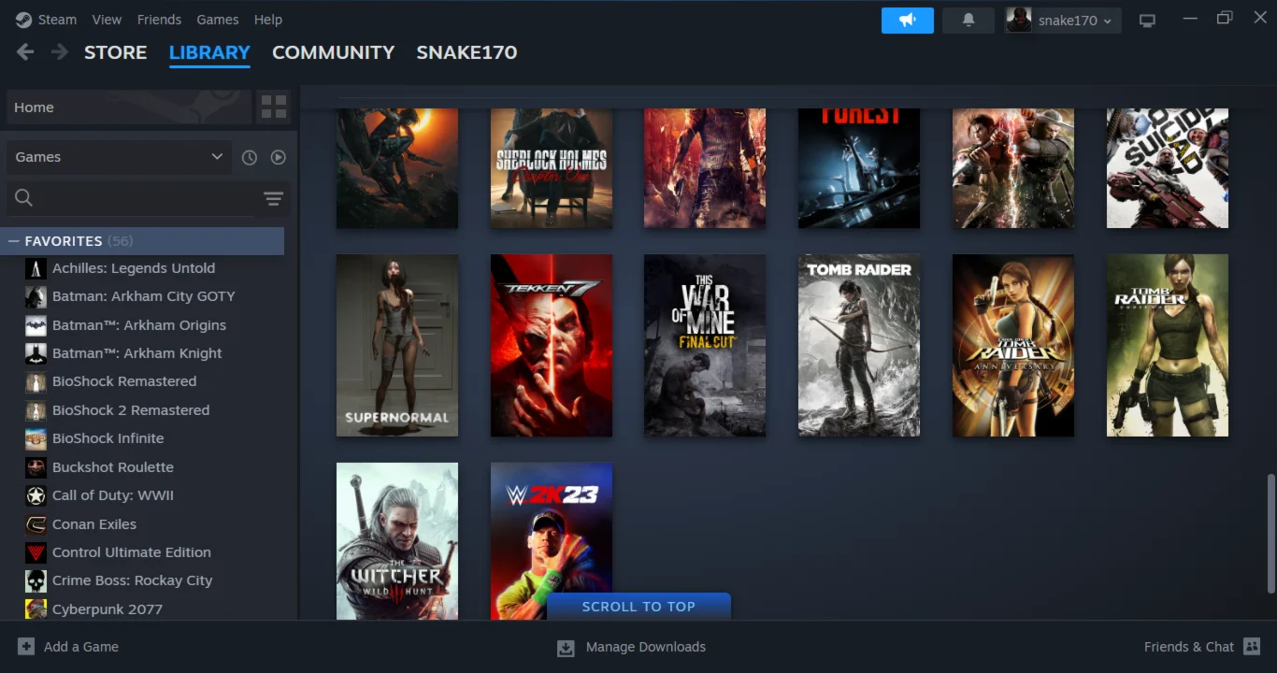
Task: Open notifications bell icon
Action: [969, 20]
